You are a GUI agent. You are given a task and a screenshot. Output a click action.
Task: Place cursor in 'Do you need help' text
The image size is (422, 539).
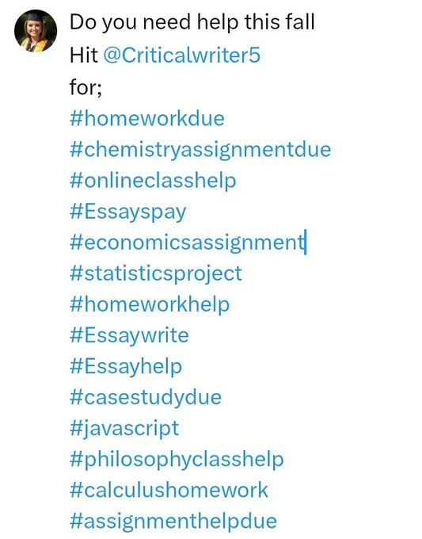[155, 23]
